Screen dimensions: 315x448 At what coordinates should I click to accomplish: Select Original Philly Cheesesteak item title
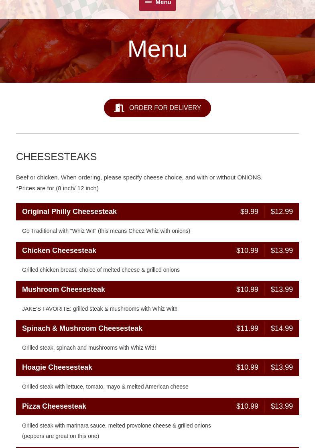point(69,212)
